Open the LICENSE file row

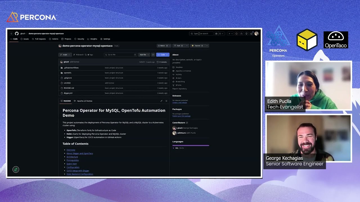114,83
